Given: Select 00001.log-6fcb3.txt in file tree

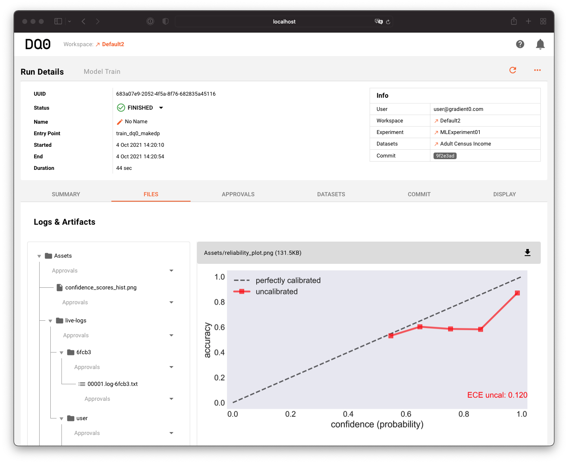Looking at the screenshot, I should 113,384.
